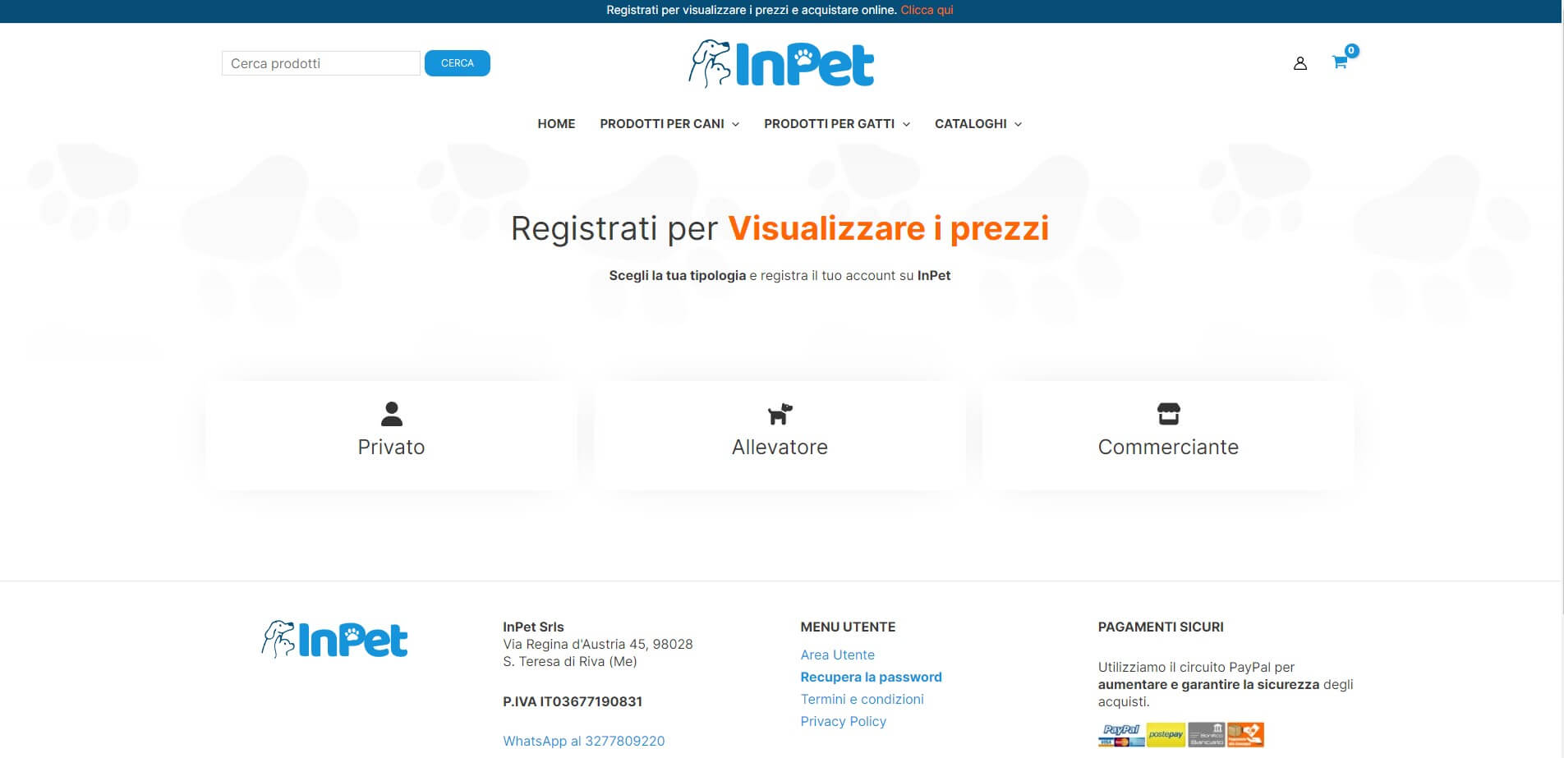Expand Cataloghi dropdown arrow
The width and height of the screenshot is (1564, 758).
(x=1018, y=124)
